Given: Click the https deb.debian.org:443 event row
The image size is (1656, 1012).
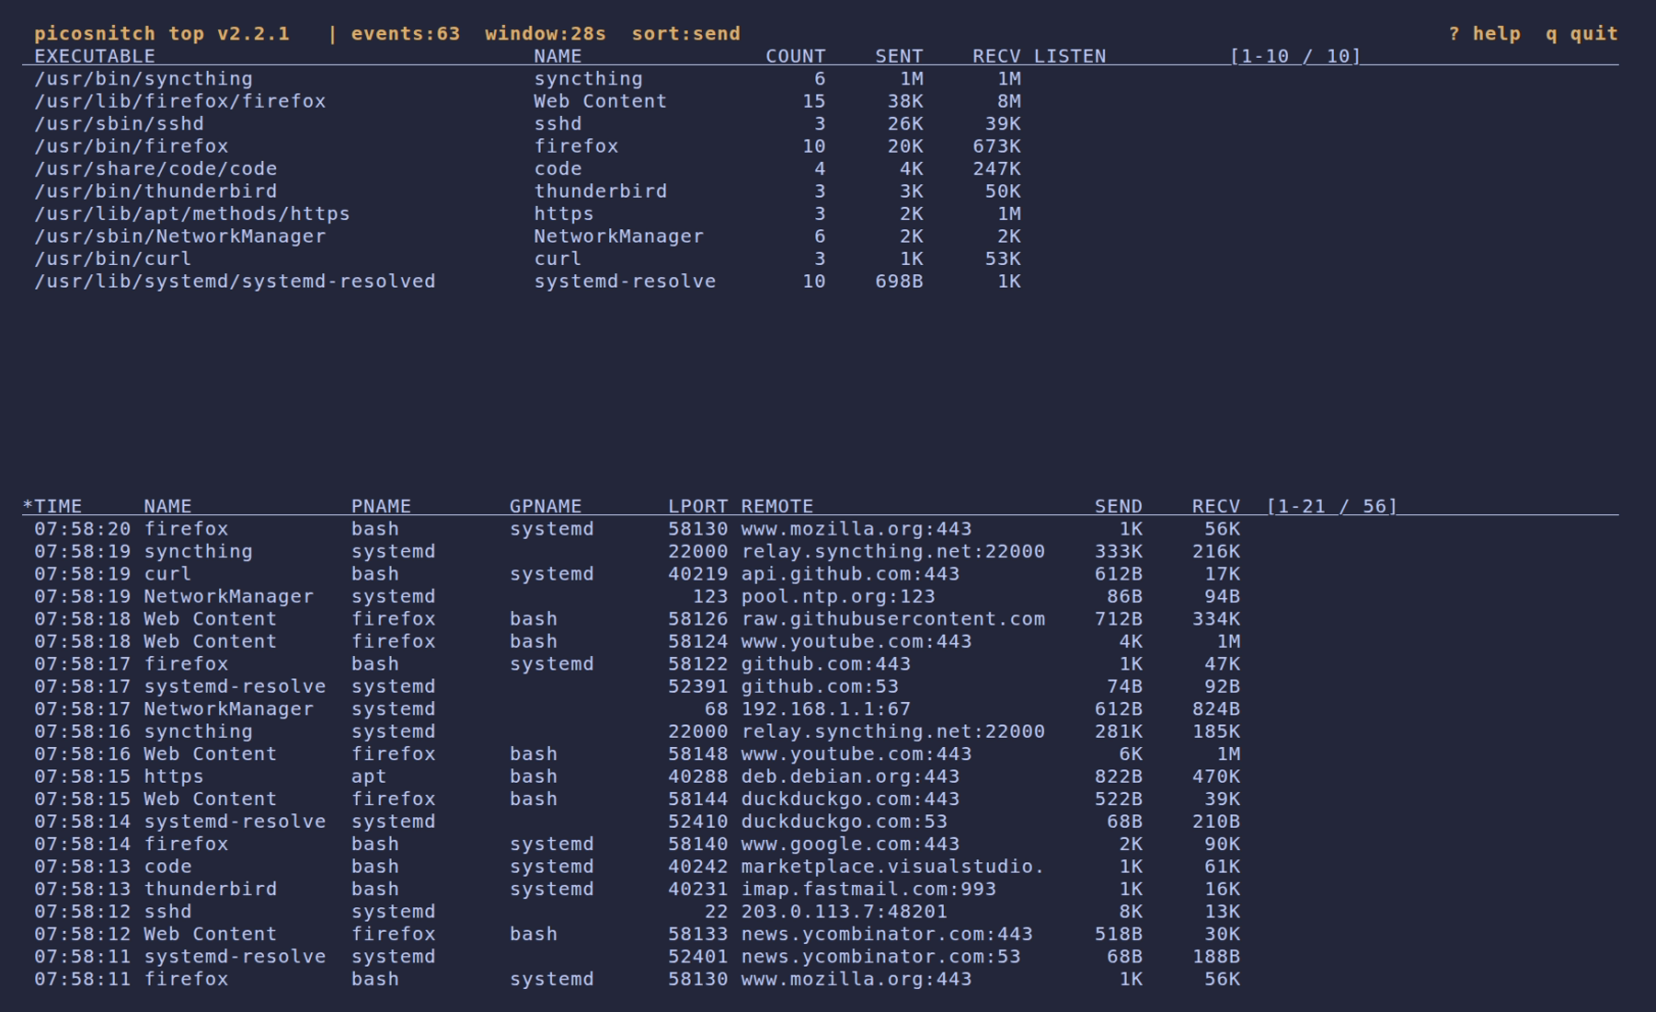Looking at the screenshot, I should [x=821, y=776].
